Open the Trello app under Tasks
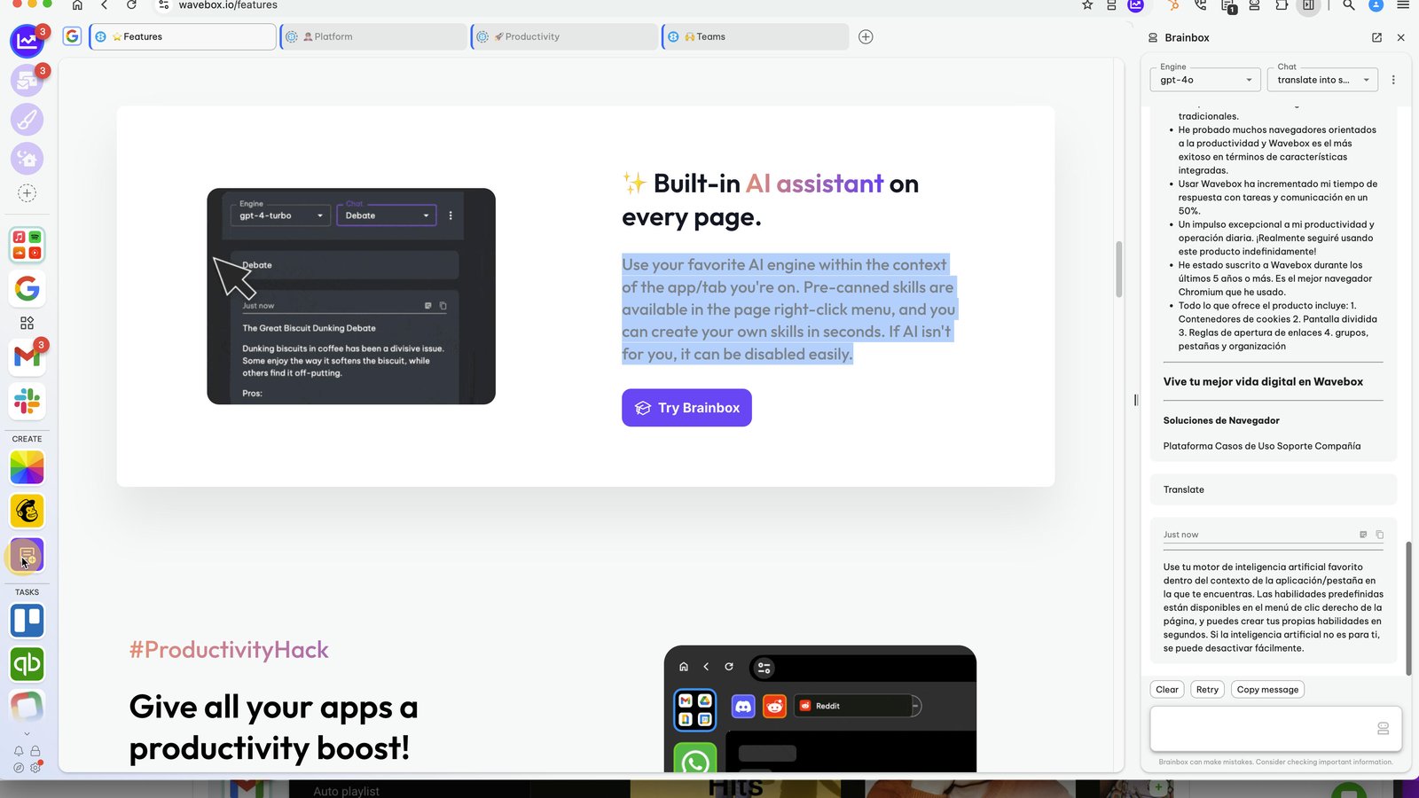The height and width of the screenshot is (798, 1419). (27, 621)
